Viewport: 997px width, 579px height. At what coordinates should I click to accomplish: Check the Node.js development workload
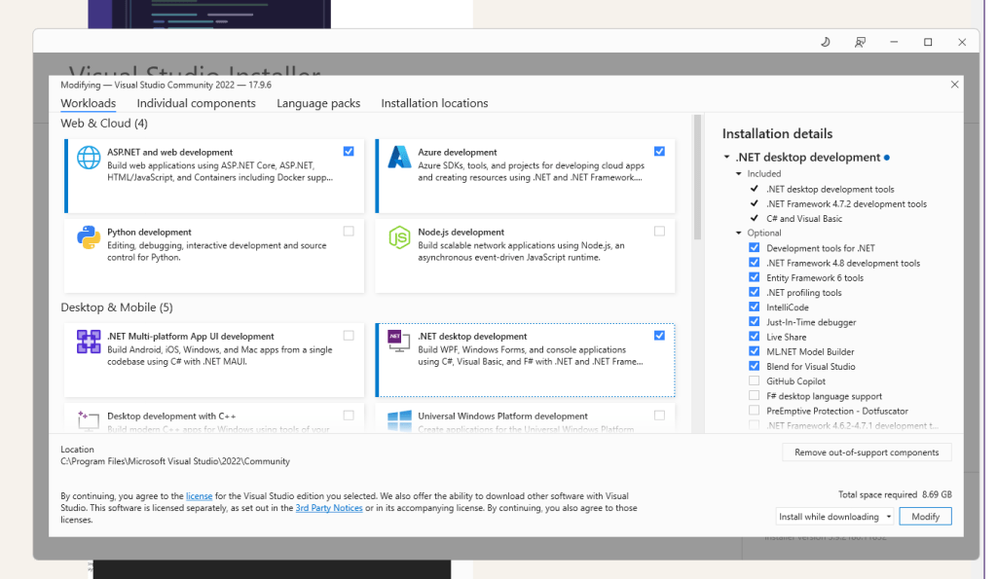pos(659,232)
